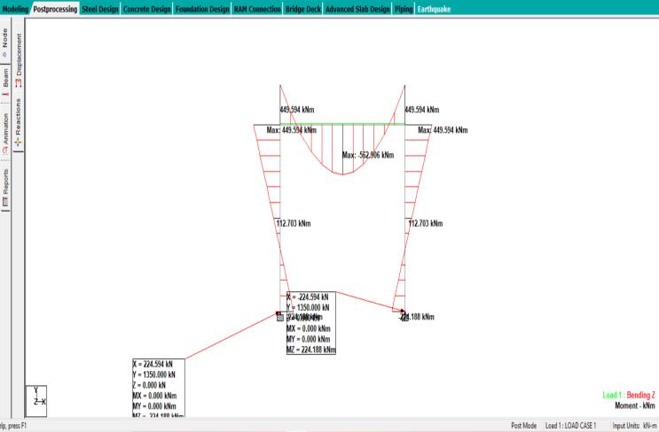Click the Load 1 : Bending Z legend

[x=629, y=395]
